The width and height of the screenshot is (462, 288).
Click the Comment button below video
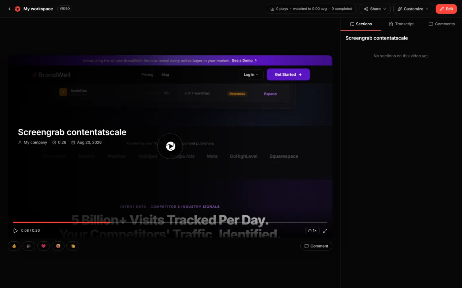pyautogui.click(x=316, y=246)
